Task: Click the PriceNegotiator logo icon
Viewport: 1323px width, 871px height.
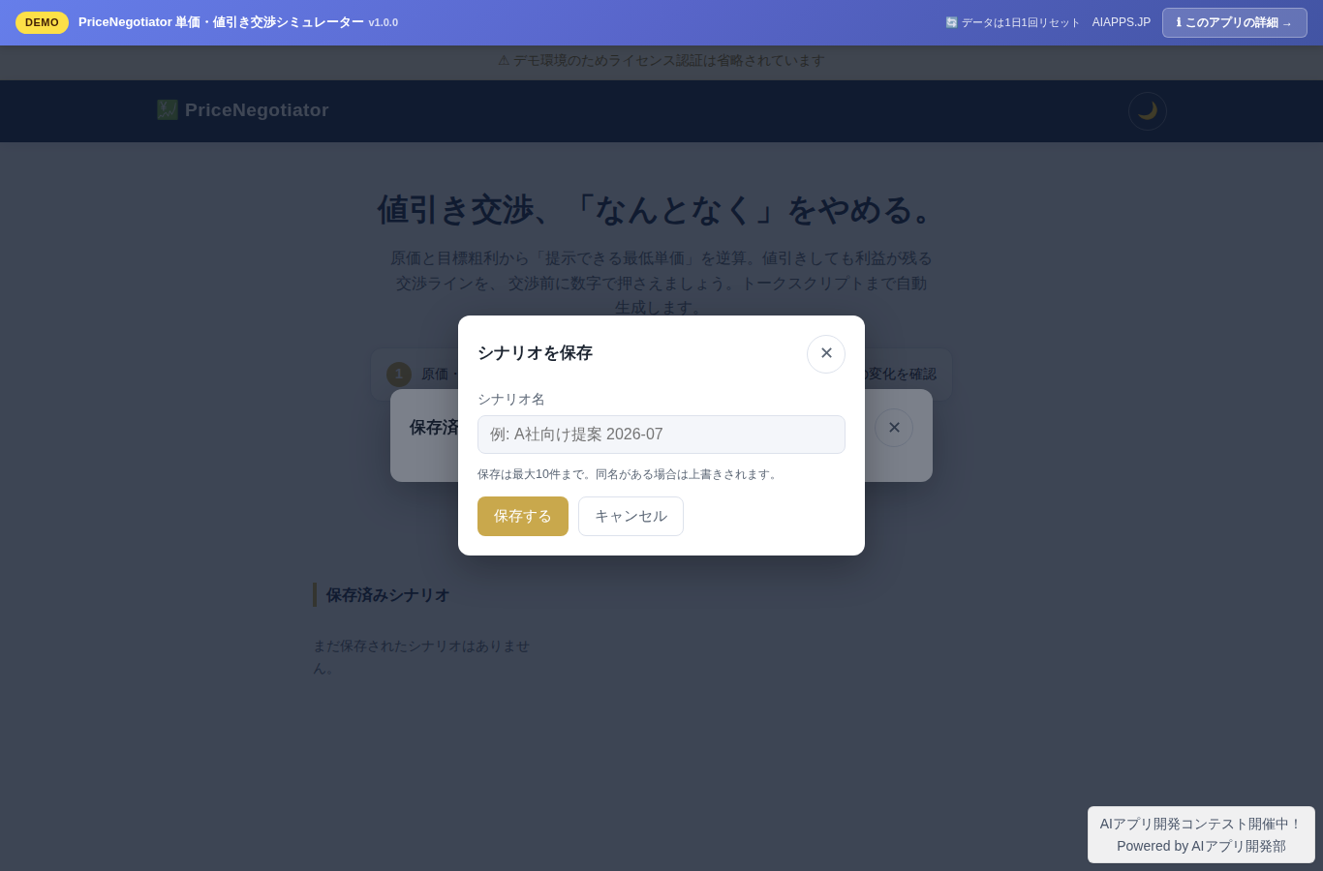Action: point(168,110)
